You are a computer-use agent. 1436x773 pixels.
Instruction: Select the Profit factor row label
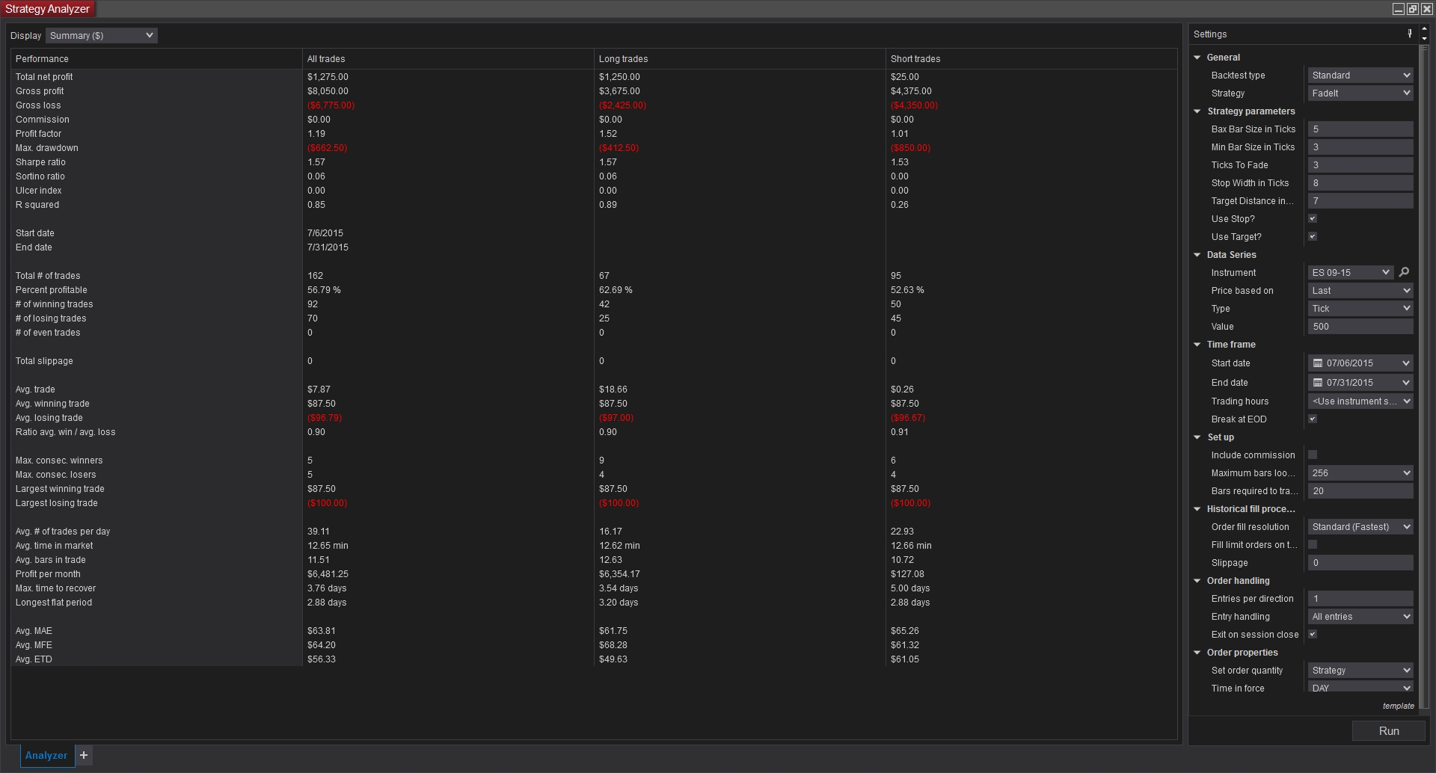point(38,134)
